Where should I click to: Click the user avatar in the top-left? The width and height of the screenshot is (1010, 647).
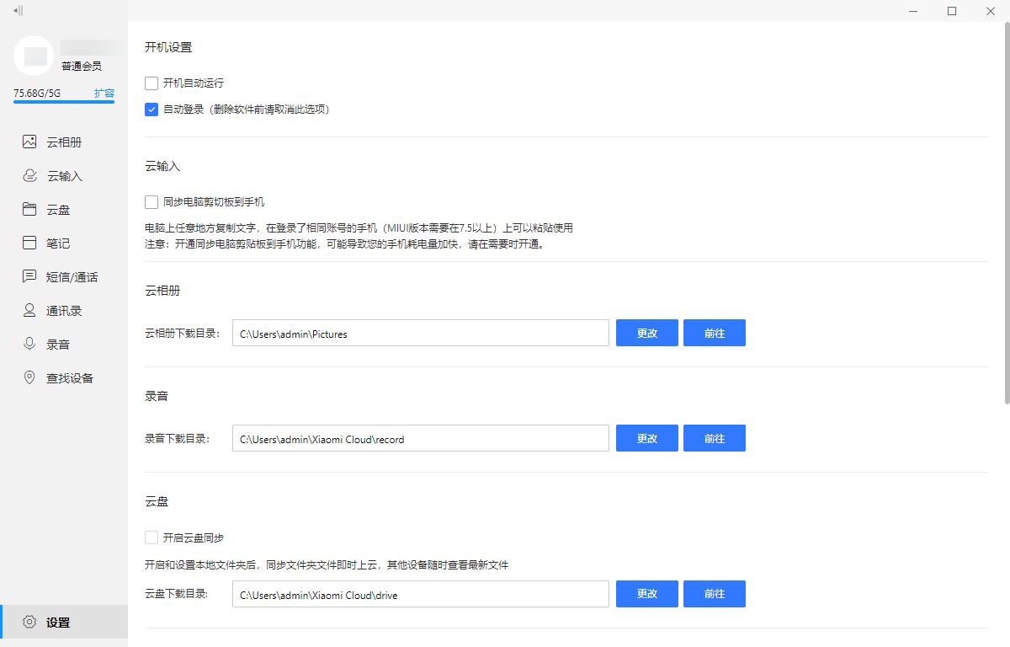(35, 54)
